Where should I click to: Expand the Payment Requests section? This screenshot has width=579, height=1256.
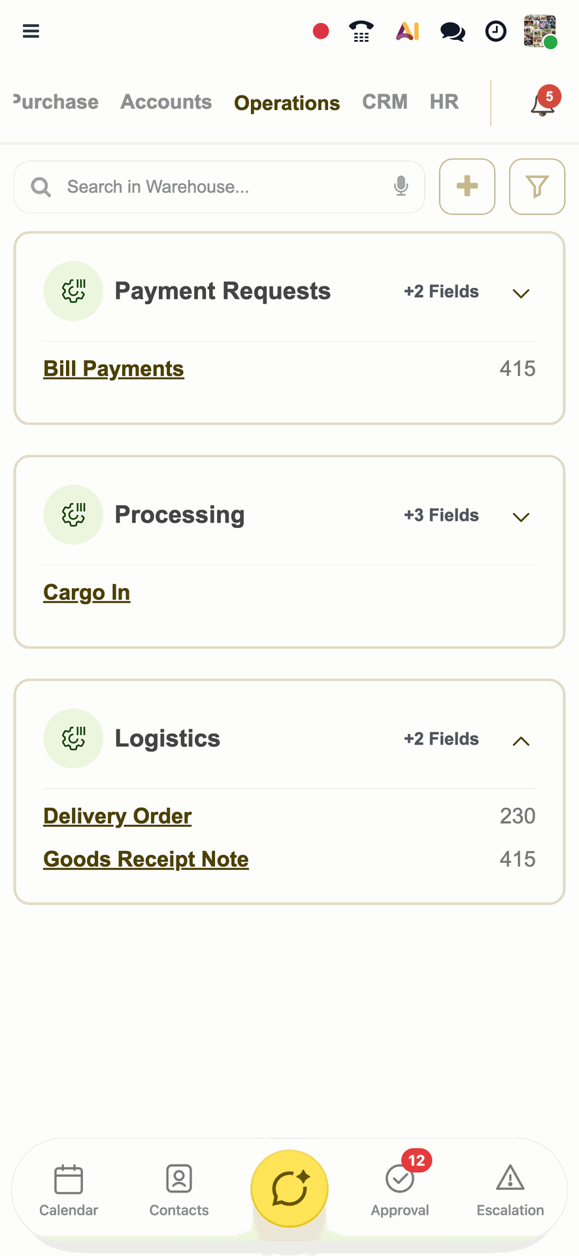pos(521,293)
